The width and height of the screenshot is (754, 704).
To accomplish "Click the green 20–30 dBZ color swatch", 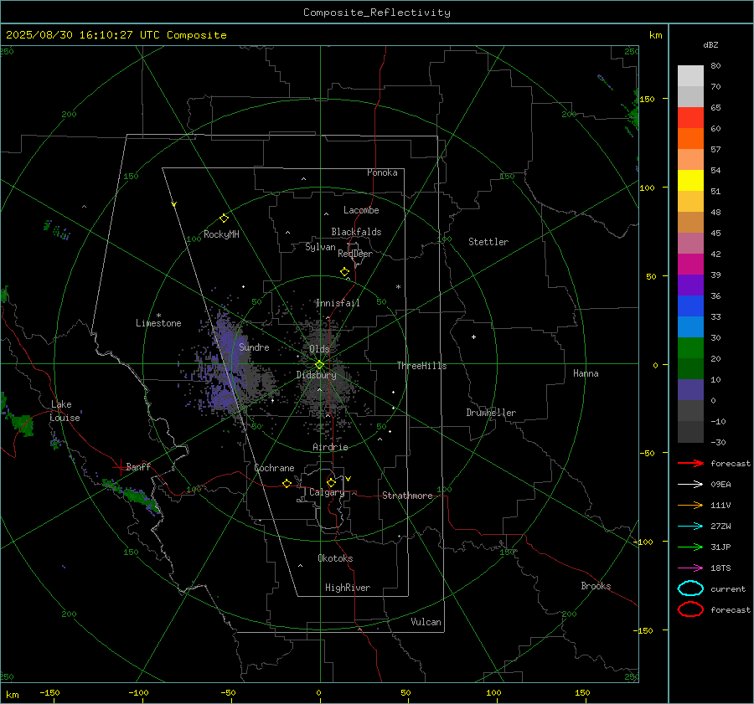I will (690, 348).
